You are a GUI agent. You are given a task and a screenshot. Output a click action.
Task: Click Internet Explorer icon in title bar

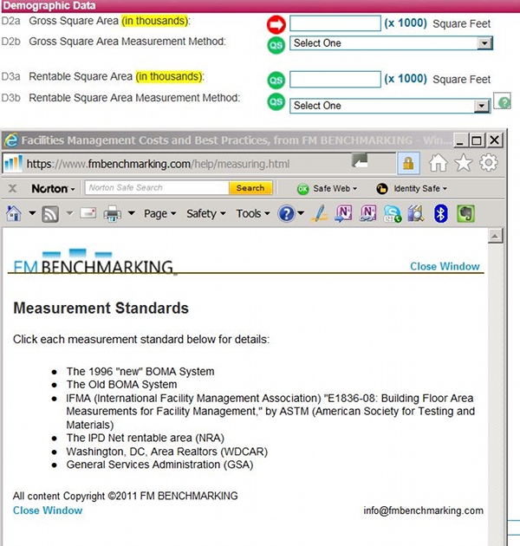point(10,140)
